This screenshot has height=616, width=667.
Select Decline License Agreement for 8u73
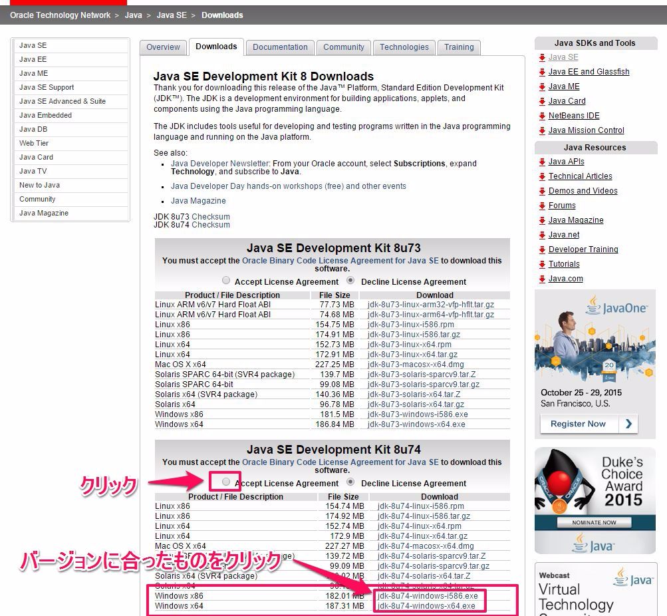350,280
